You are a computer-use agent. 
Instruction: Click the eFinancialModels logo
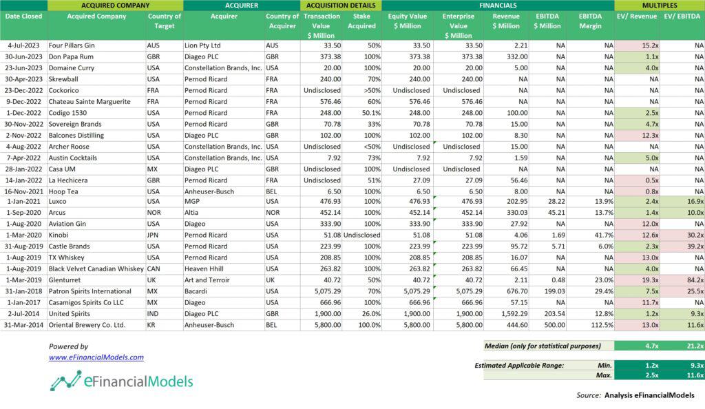[121, 381]
